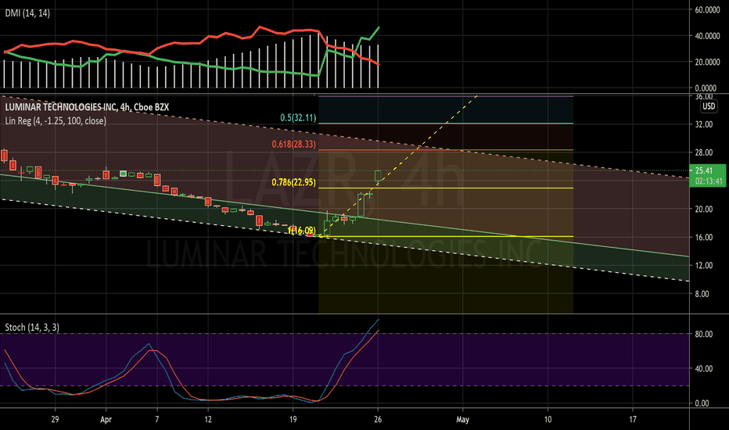Image resolution: width=729 pixels, height=430 pixels.
Task: Select the 0.786(22.95) Fibonacci level label
Action: (x=294, y=182)
